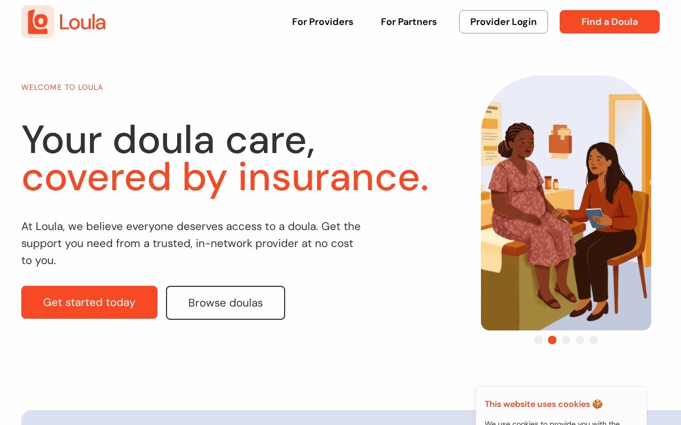Click the Loula wordmark text
This screenshot has width=681, height=425.
pyautogui.click(x=82, y=22)
